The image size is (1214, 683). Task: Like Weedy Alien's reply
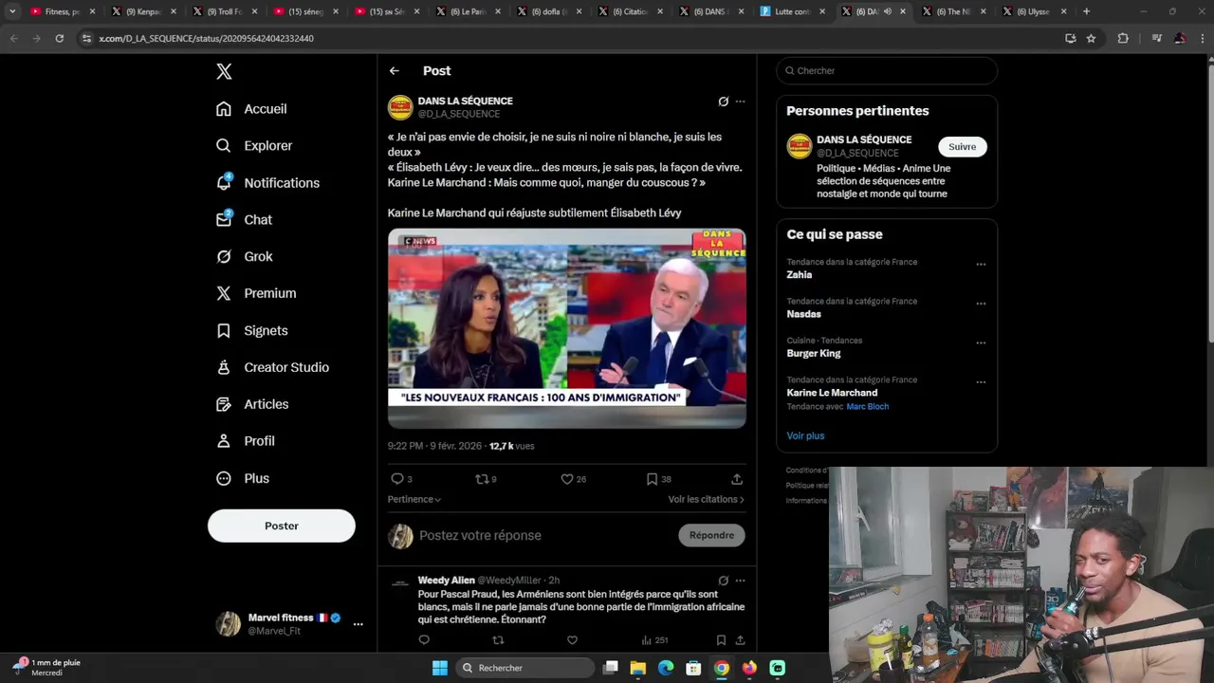(572, 640)
